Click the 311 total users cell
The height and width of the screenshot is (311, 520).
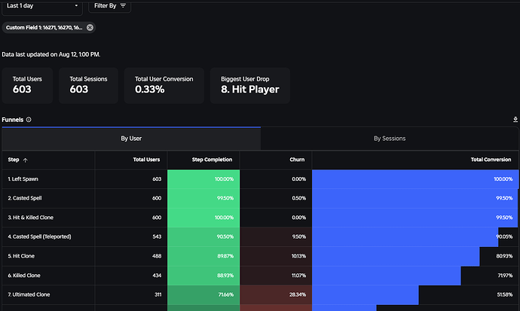131,294
